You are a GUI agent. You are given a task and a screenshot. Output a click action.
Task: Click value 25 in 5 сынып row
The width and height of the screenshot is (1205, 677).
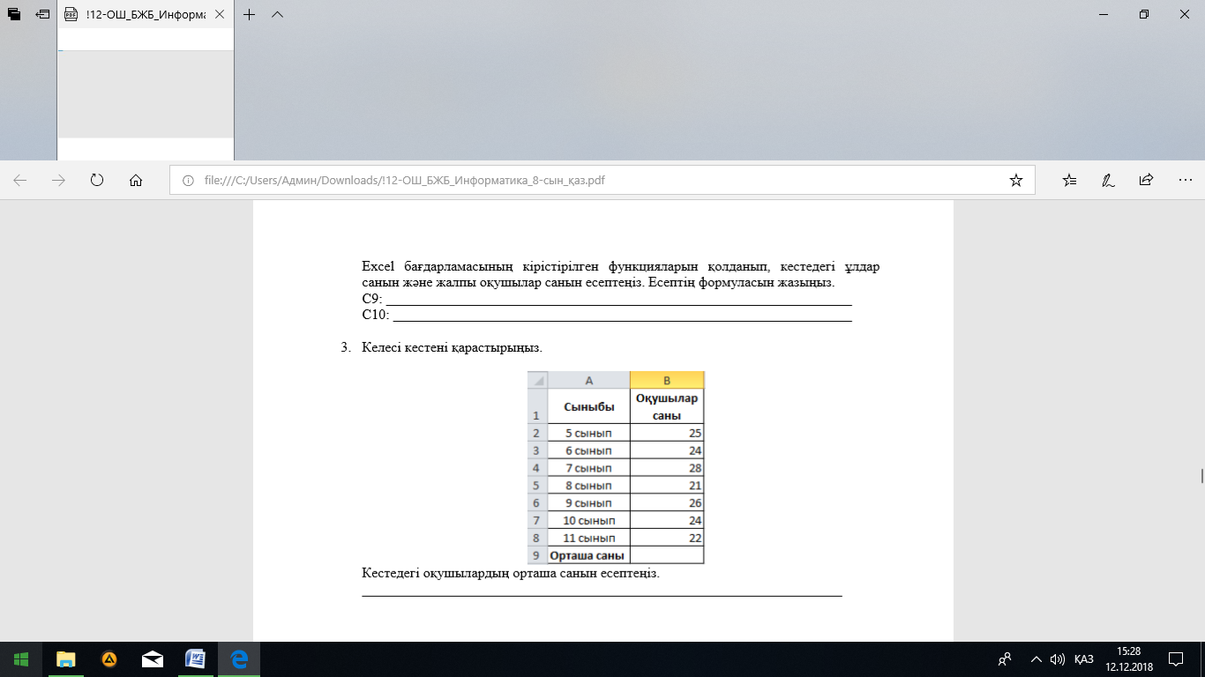tap(667, 433)
